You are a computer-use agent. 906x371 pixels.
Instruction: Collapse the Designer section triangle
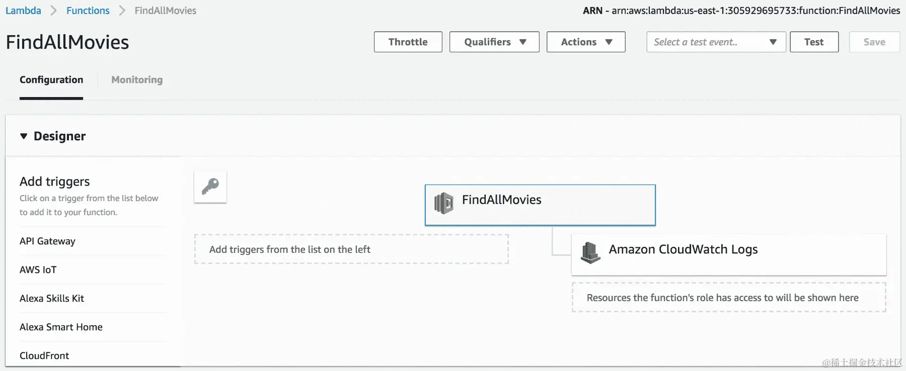(x=24, y=136)
